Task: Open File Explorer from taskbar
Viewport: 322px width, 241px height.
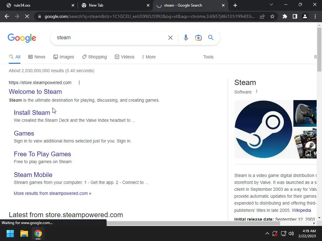Action: point(24,233)
